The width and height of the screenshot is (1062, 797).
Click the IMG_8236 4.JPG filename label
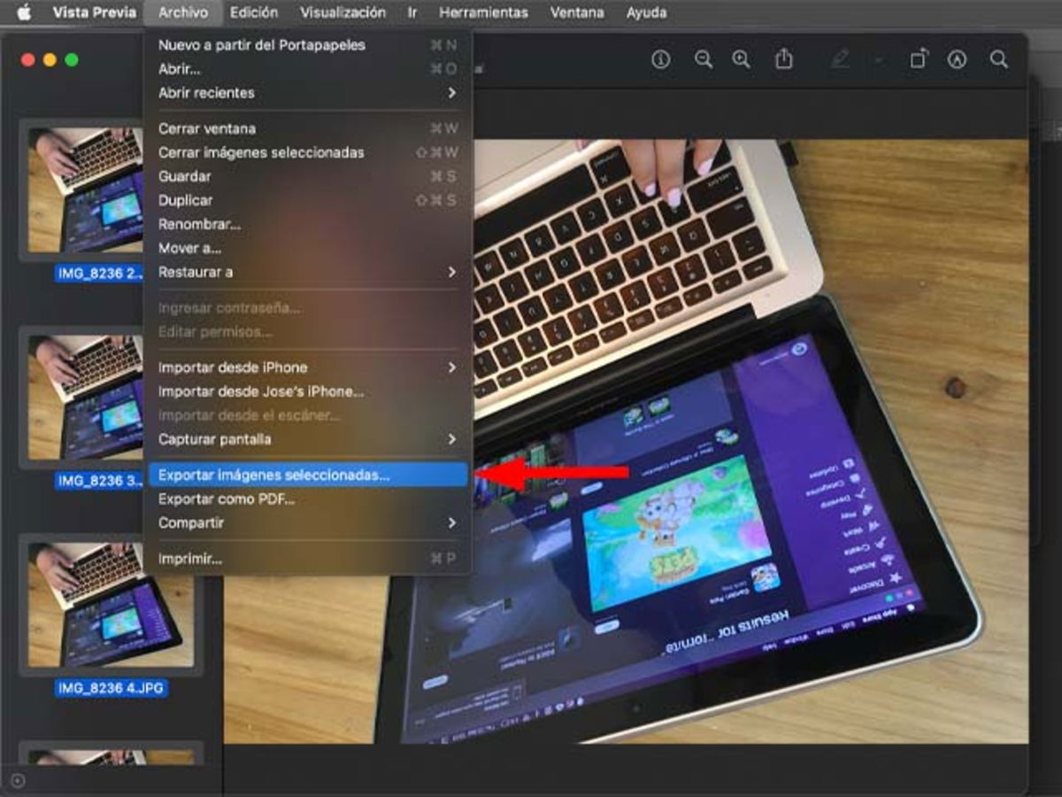click(x=112, y=688)
